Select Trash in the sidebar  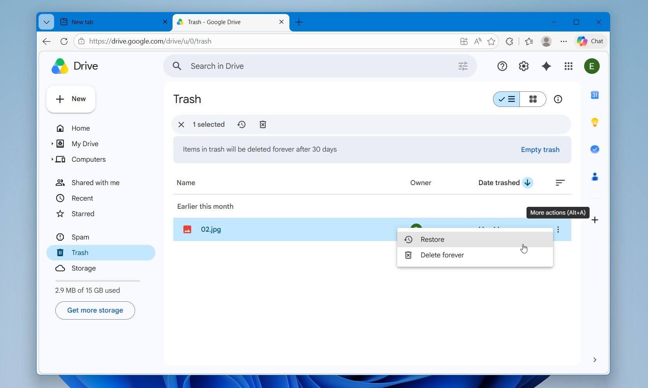click(100, 253)
